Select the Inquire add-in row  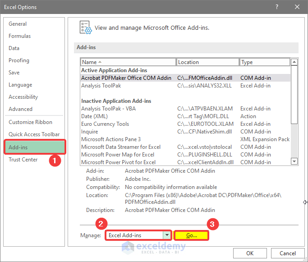tap(185, 132)
